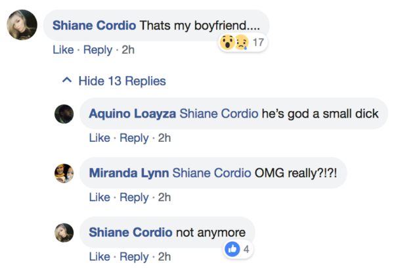Click the blue thumbs-up reaction icon
This screenshot has width=394, height=274.
pos(232,250)
